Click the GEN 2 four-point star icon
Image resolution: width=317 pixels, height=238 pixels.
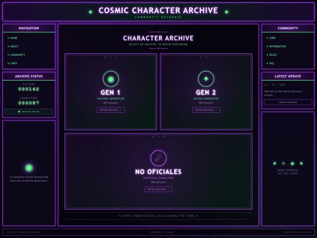(206, 79)
